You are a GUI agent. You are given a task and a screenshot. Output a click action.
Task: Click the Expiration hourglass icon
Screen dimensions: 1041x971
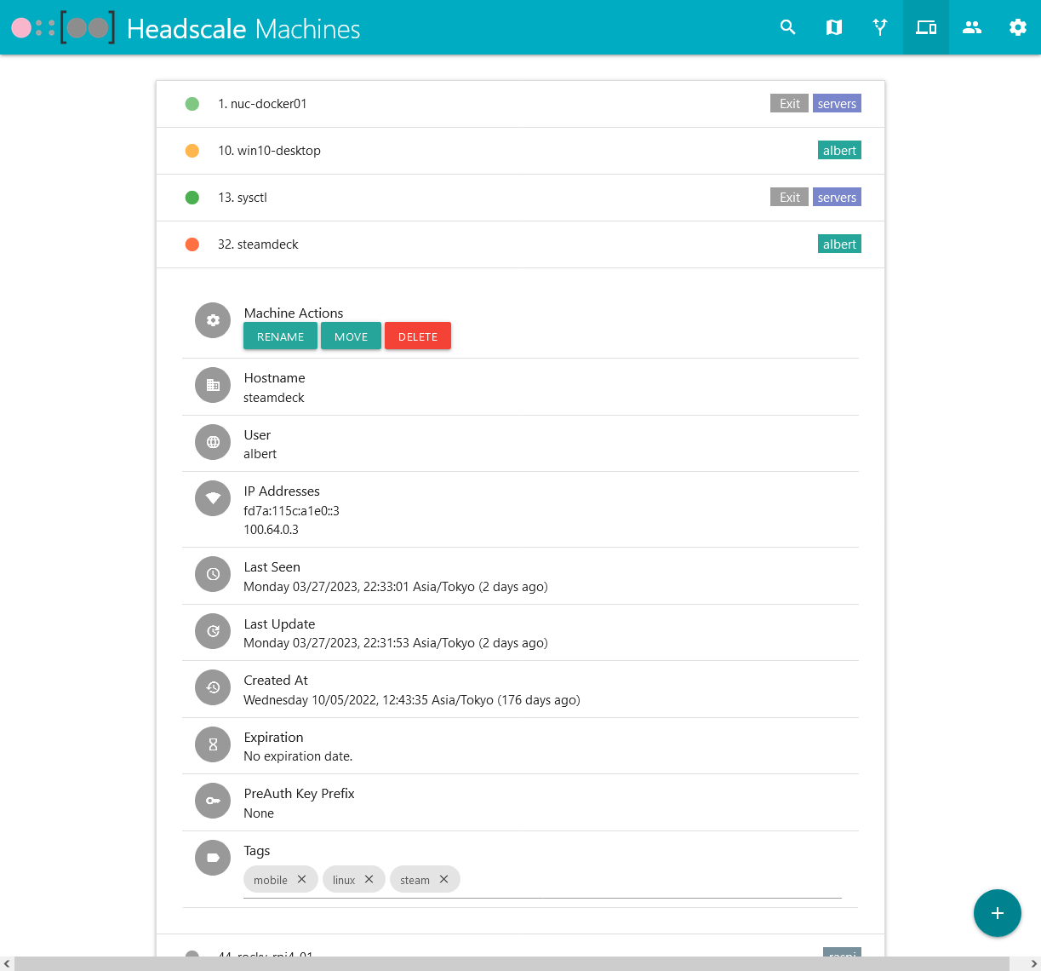213,744
